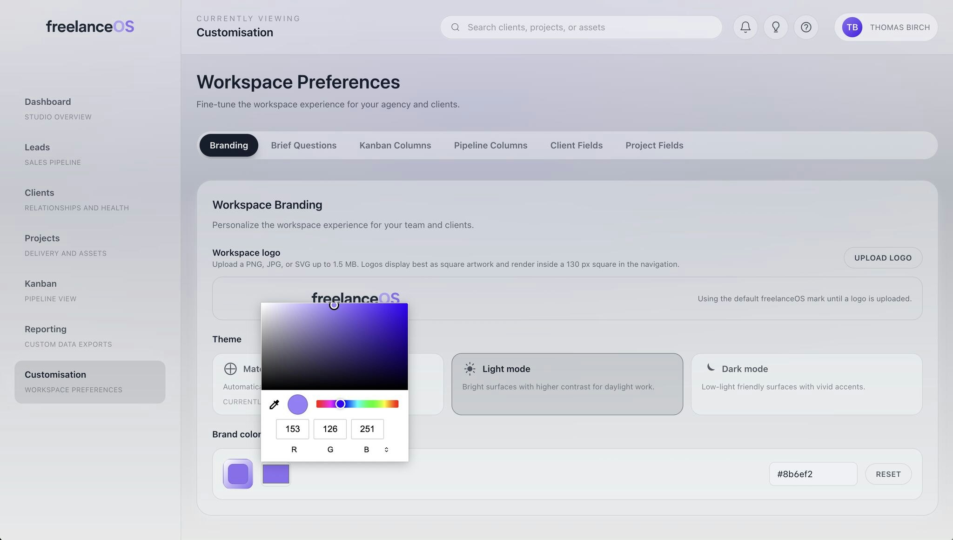Click the sun icon in the Light mode card
The height and width of the screenshot is (540, 953).
(470, 369)
